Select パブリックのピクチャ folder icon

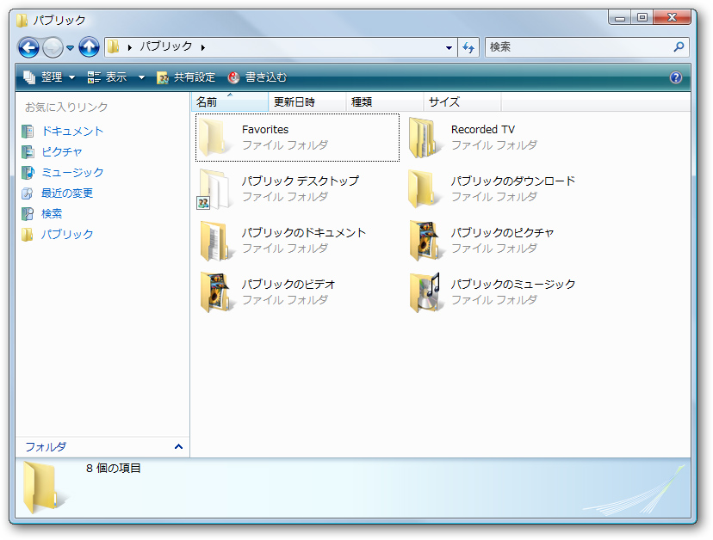coord(425,241)
